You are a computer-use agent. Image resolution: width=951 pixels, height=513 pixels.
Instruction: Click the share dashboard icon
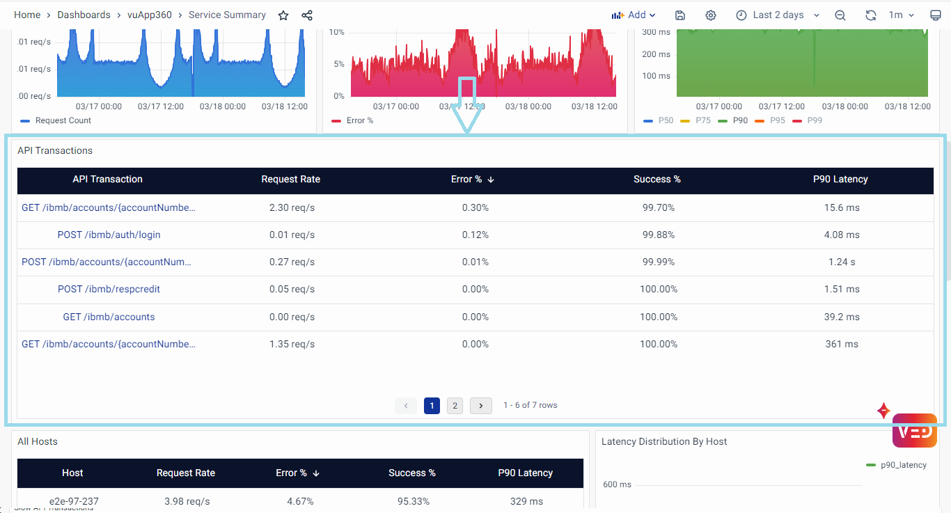(x=307, y=15)
